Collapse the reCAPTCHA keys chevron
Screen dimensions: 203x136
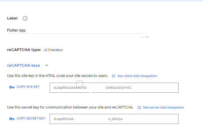[47, 65]
